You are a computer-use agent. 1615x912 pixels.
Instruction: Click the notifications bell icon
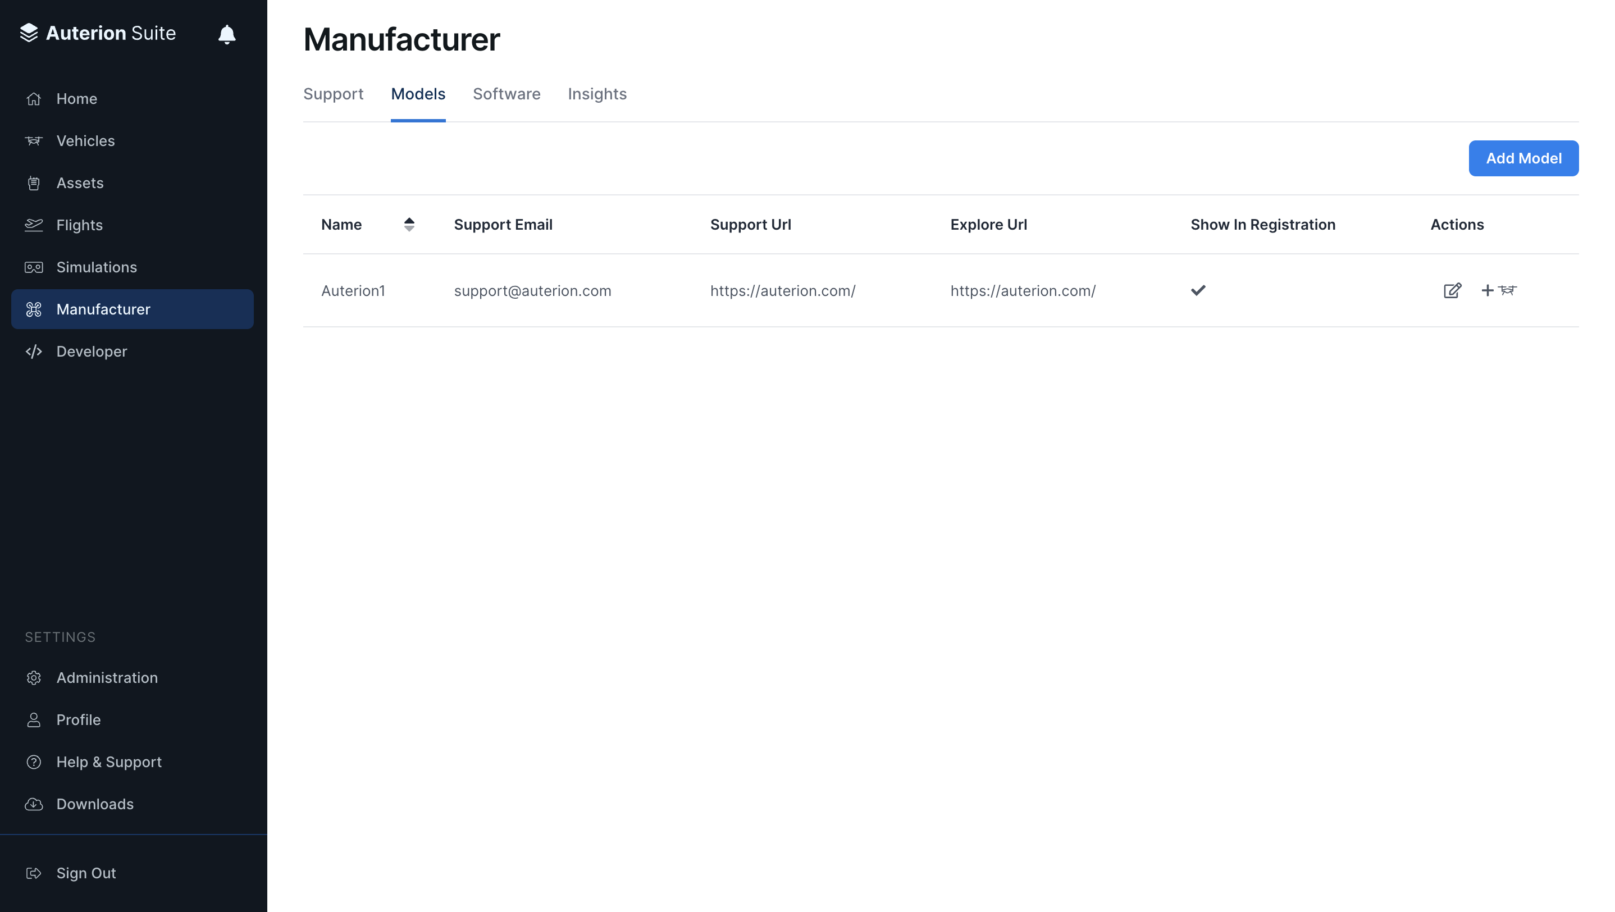click(x=226, y=34)
